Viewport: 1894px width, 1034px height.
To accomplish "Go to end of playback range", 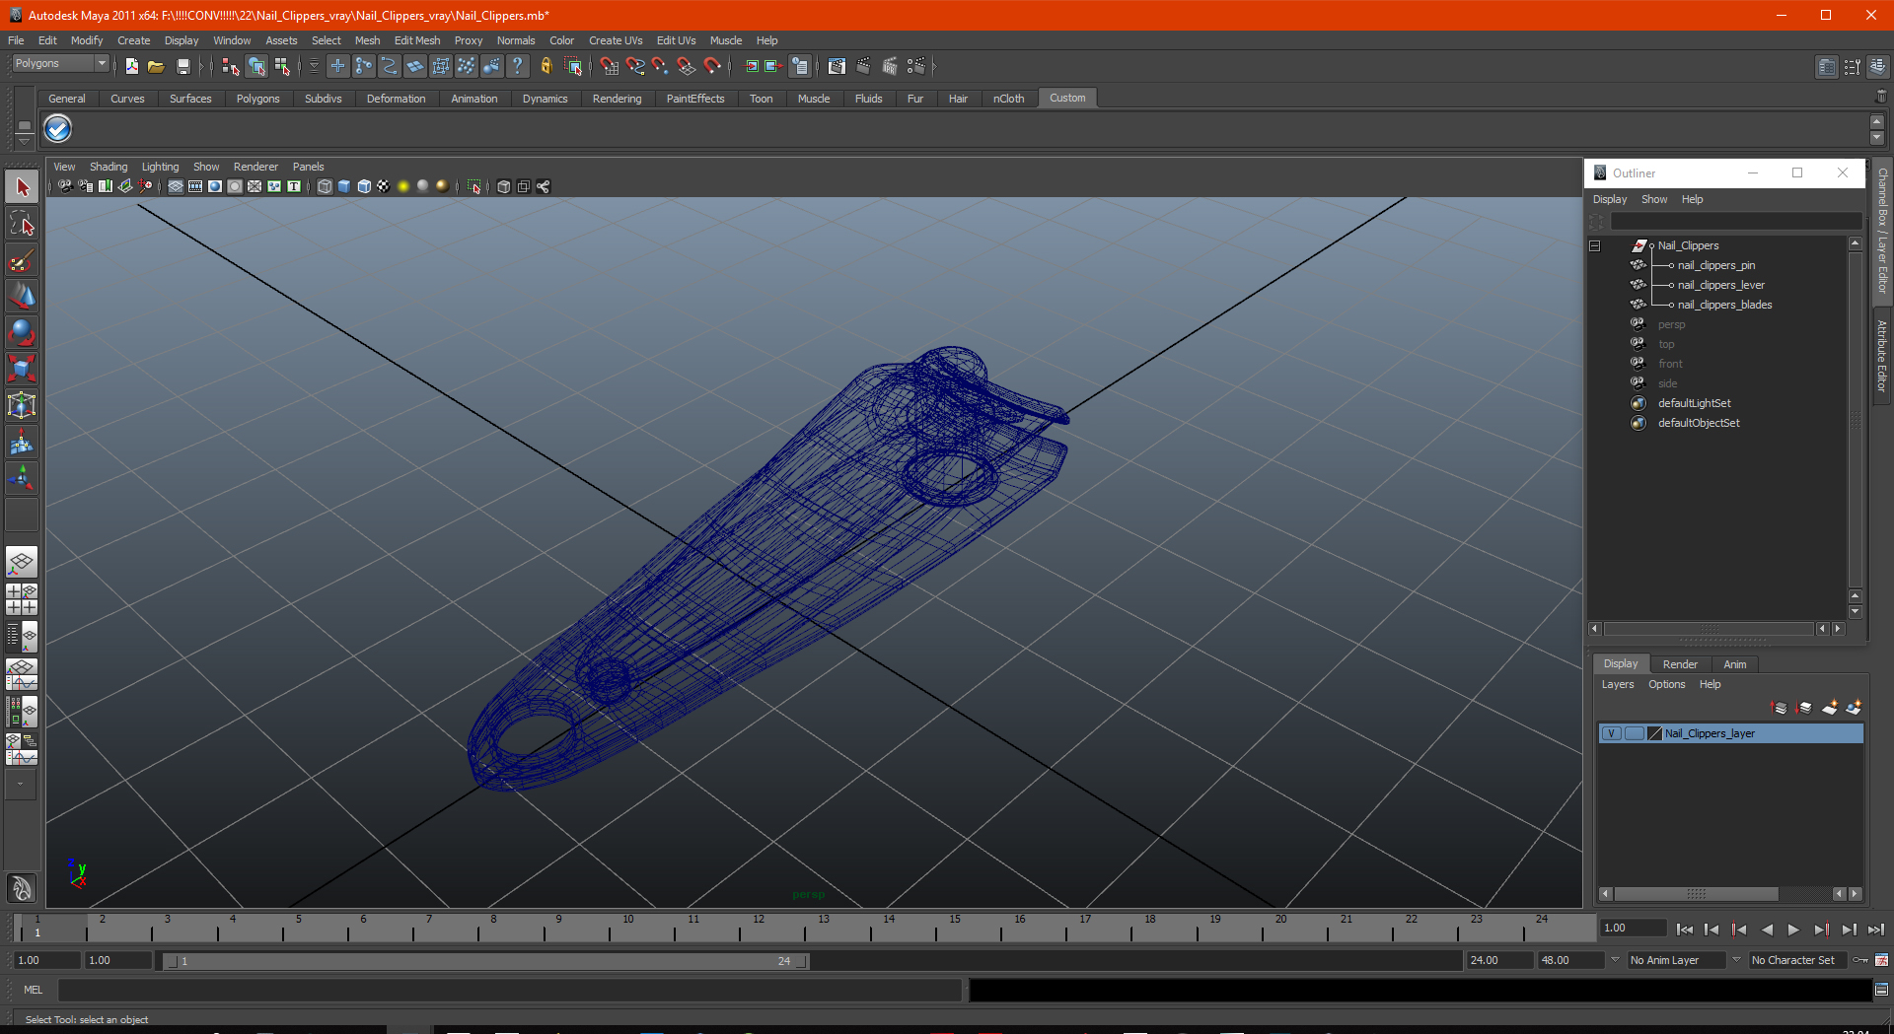I will point(1875,930).
